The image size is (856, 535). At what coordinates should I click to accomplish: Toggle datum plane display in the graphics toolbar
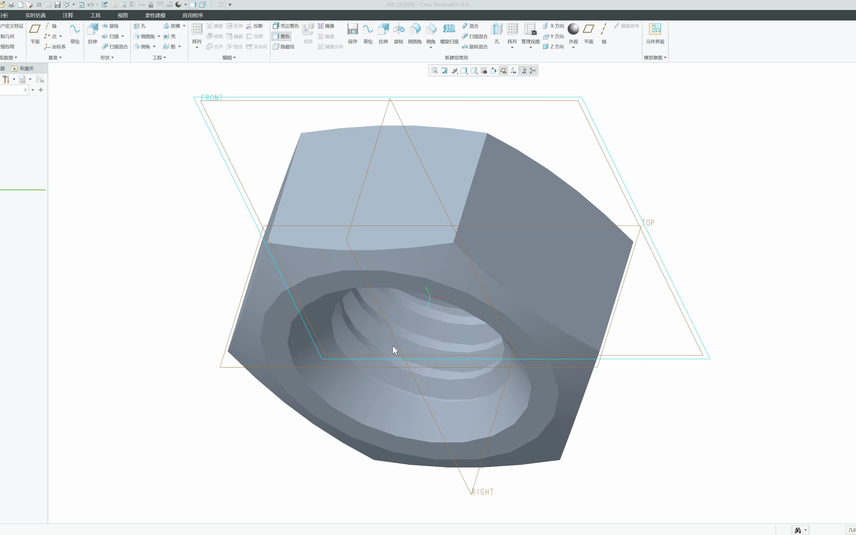pyautogui.click(x=503, y=71)
